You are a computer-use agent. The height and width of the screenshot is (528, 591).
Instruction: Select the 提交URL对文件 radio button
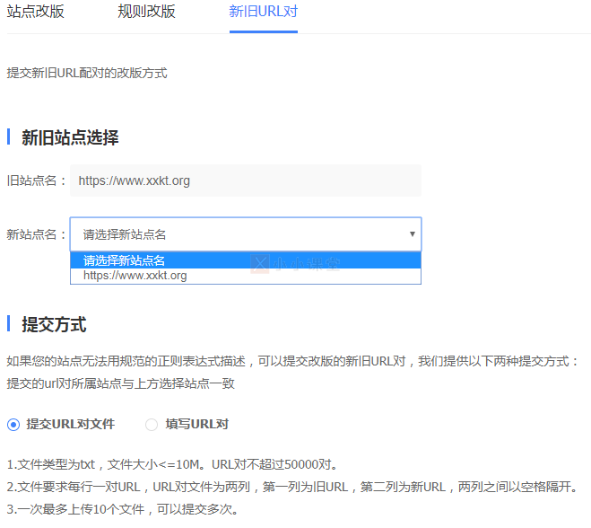pos(13,425)
